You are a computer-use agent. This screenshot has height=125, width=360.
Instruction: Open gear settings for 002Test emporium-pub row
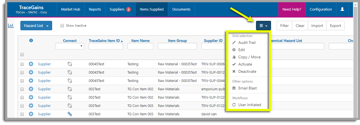click(31, 89)
